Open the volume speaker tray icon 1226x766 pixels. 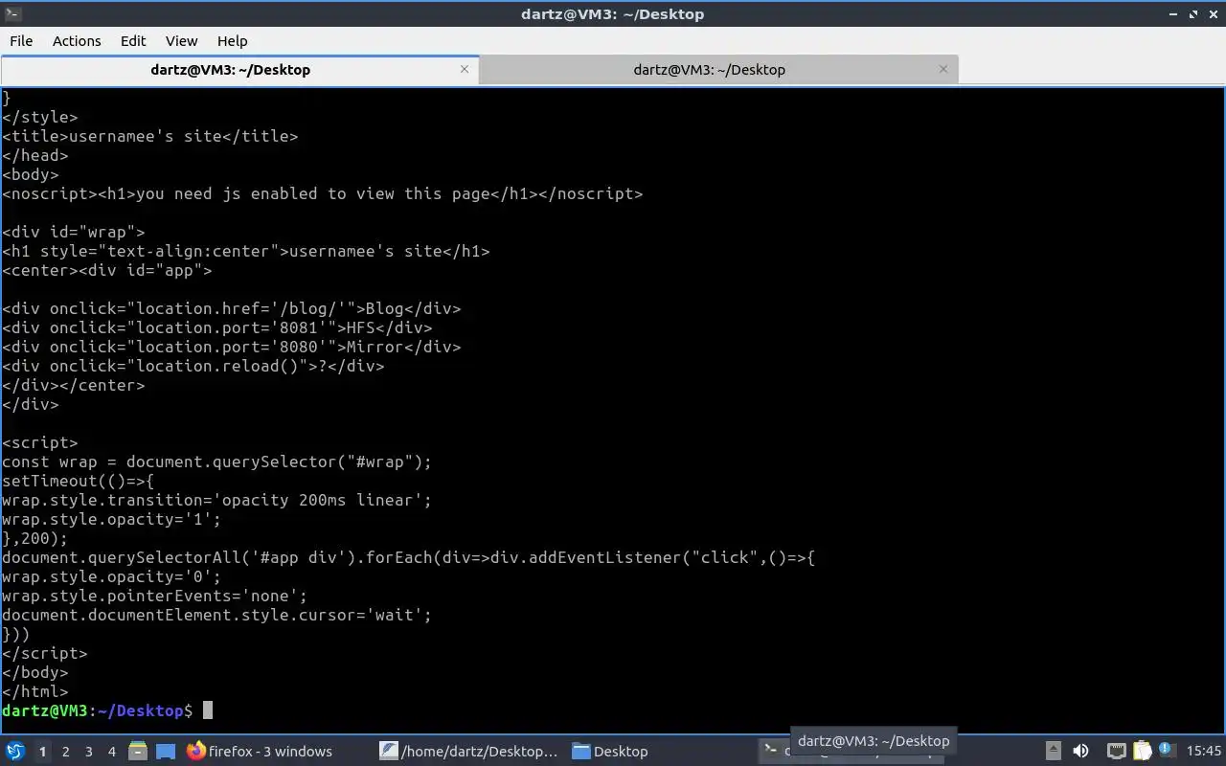coord(1080,752)
